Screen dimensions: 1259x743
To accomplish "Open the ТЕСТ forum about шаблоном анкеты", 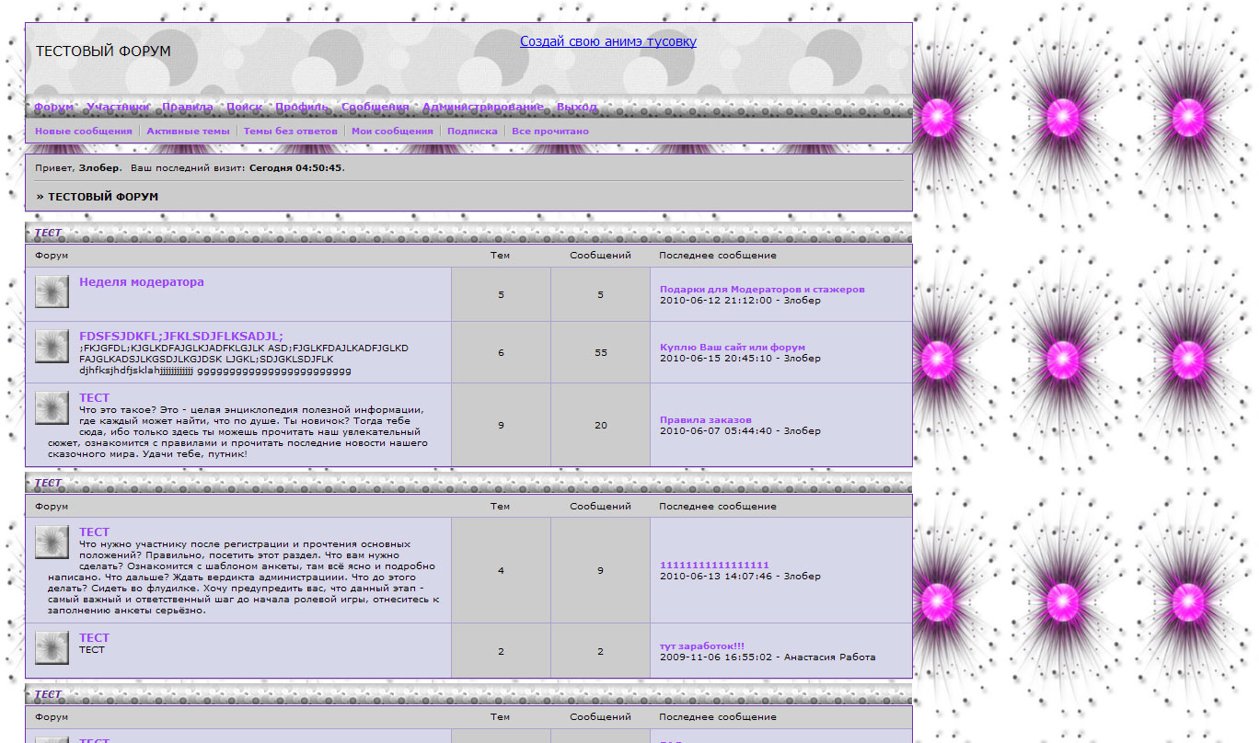I will [x=94, y=532].
